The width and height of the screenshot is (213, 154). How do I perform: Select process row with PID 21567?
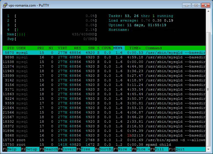[104, 117]
